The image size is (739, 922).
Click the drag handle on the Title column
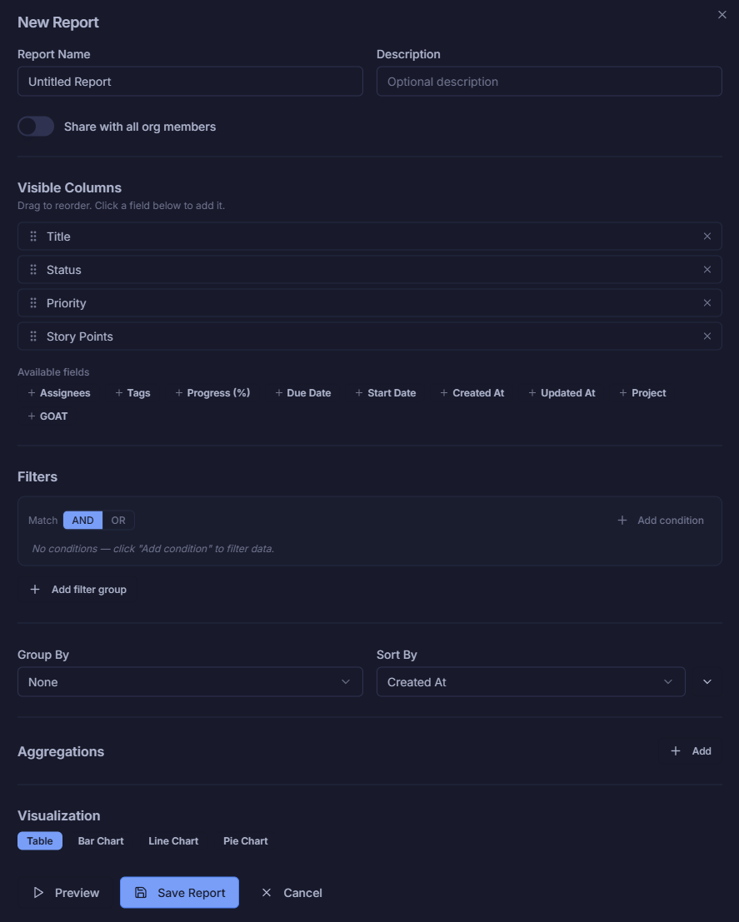coord(33,237)
